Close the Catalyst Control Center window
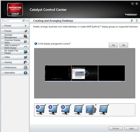 [137, 4]
